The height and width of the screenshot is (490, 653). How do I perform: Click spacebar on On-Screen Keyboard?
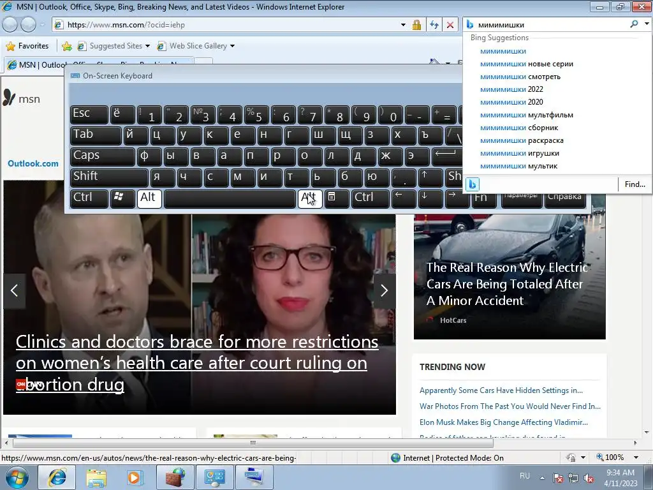coord(230,198)
